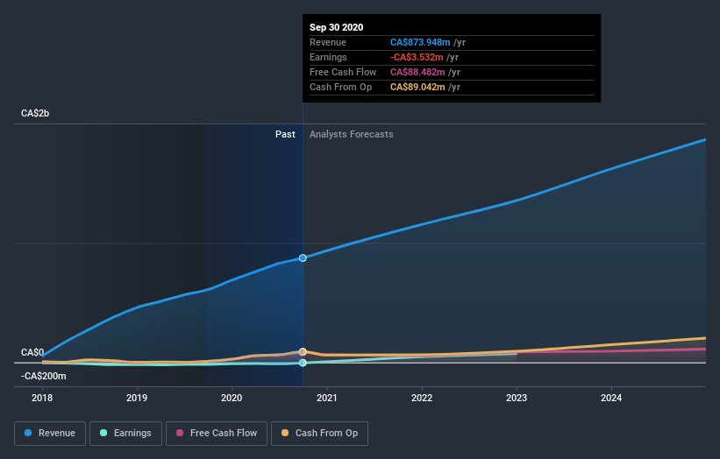Click the CA$0 y-axis label

(x=32, y=353)
